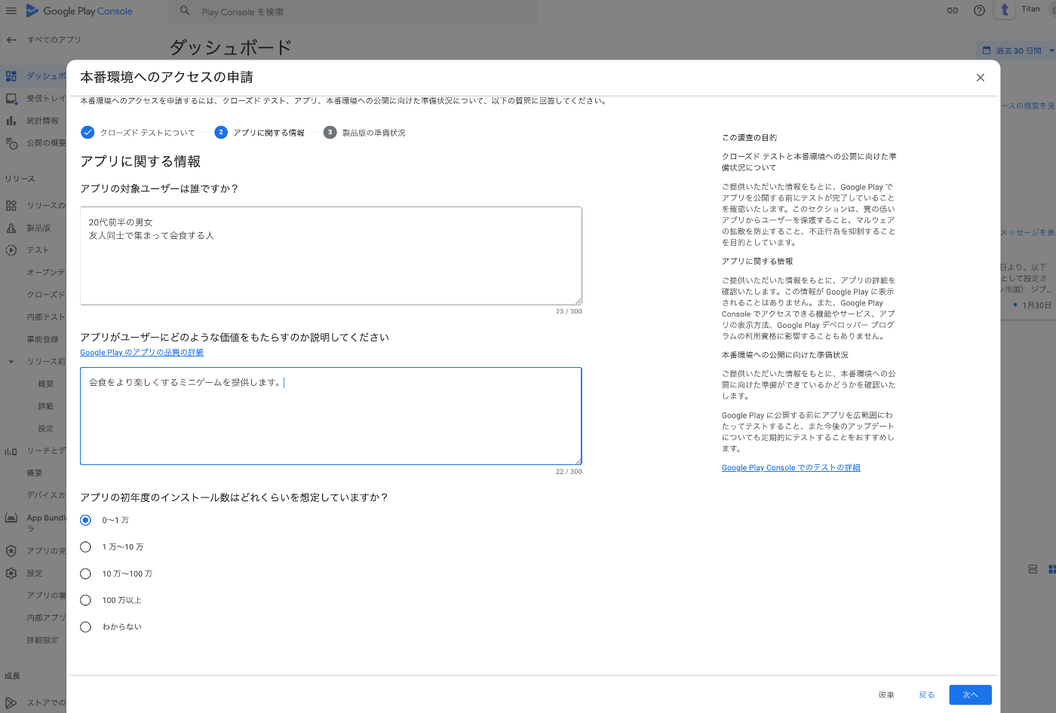Open the help question mark icon
Image resolution: width=1056 pixels, height=713 pixels.
pos(979,11)
